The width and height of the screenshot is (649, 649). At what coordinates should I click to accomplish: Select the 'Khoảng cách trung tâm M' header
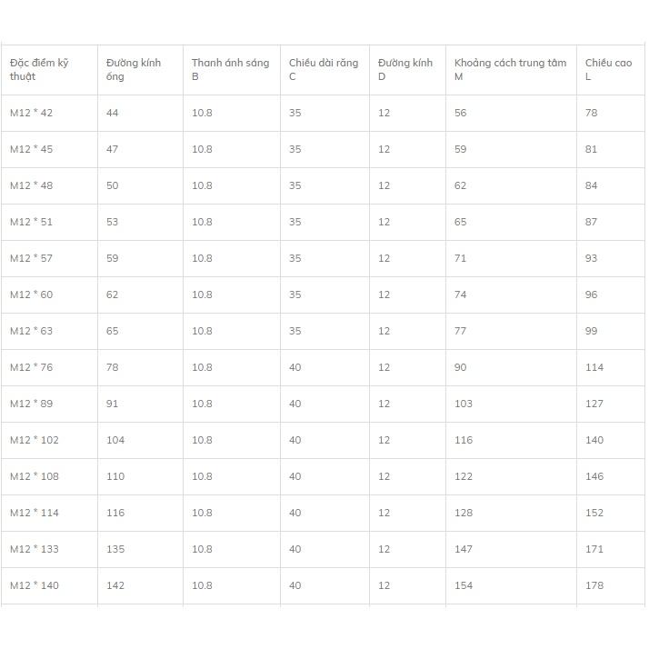click(x=510, y=69)
